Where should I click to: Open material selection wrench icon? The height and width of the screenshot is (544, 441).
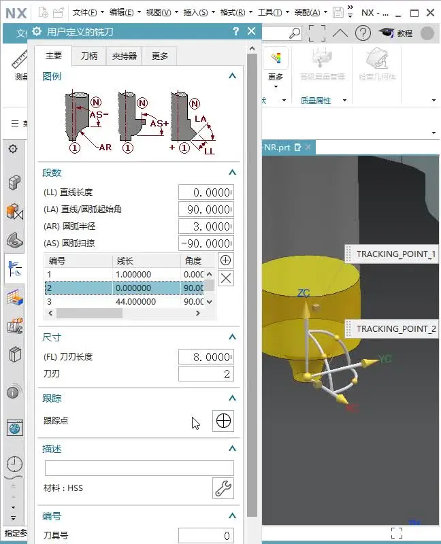(x=223, y=488)
